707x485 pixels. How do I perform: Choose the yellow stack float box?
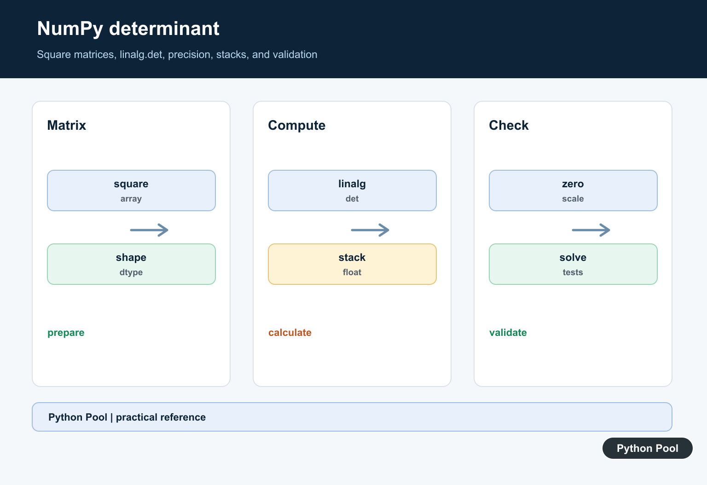(352, 264)
